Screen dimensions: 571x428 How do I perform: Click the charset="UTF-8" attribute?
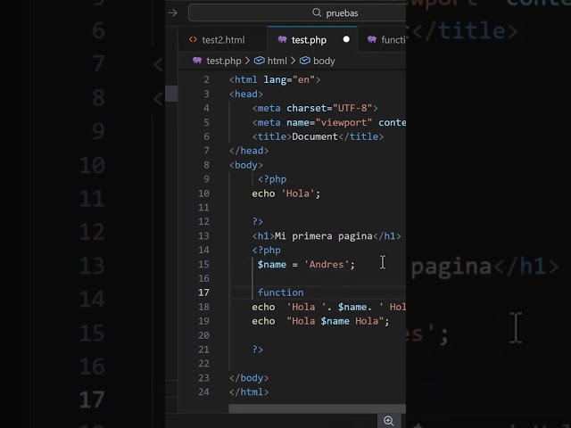[329, 108]
